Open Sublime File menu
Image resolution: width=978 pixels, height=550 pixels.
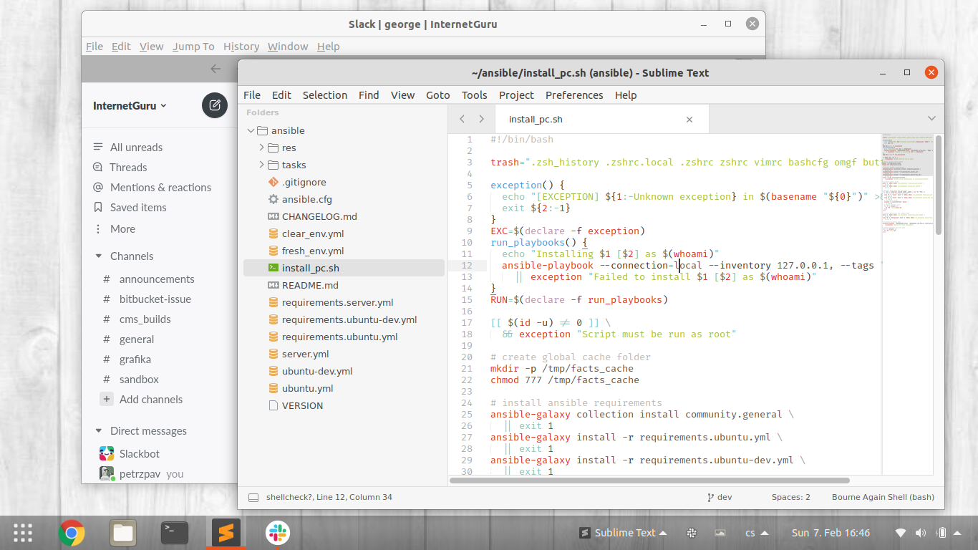(252, 95)
